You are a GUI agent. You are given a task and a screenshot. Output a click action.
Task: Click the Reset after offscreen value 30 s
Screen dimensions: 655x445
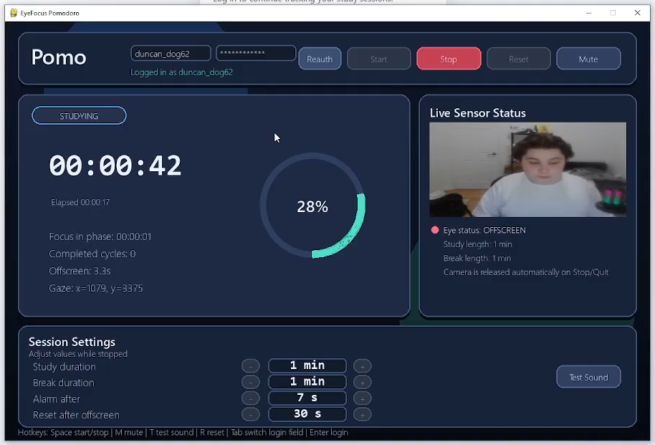(307, 413)
